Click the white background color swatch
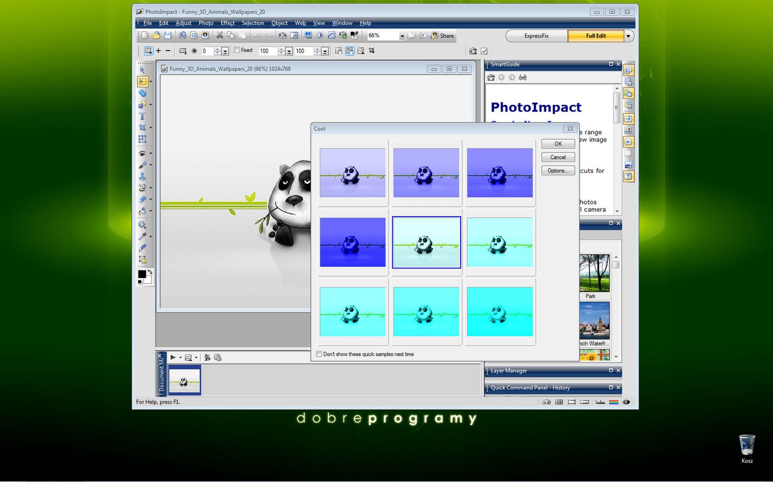 click(148, 280)
